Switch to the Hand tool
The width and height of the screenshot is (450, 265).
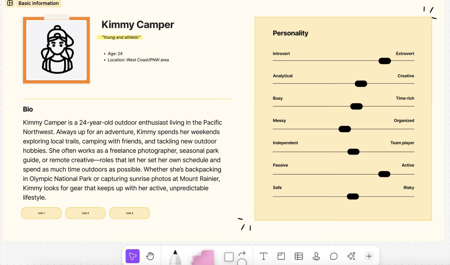point(150,256)
